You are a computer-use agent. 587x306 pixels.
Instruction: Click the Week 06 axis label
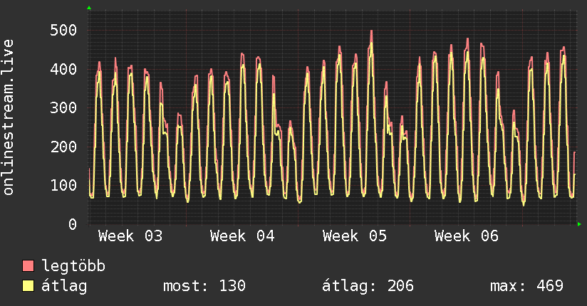tap(467, 236)
